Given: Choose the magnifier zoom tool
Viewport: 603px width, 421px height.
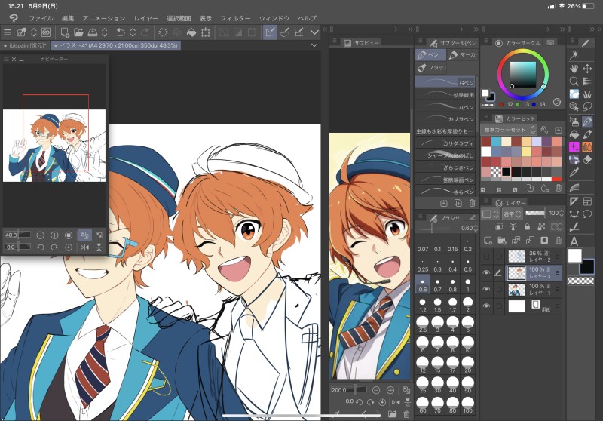Looking at the screenshot, I should point(574,81).
